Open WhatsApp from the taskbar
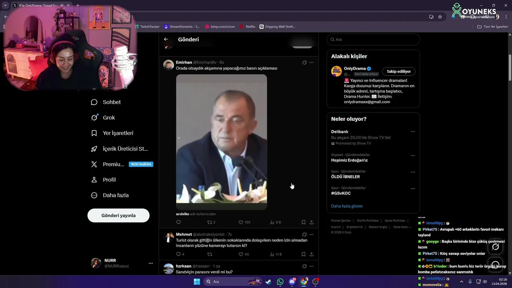512x288 pixels. click(280, 282)
